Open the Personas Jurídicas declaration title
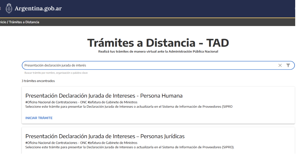Image resolution: width=298 pixels, height=156 pixels. pyautogui.click(x=105, y=136)
